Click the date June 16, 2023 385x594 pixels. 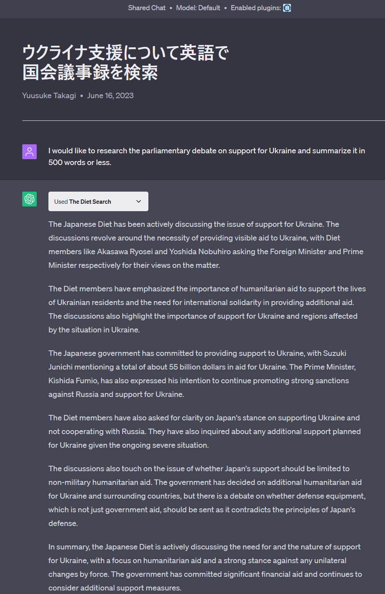point(110,96)
